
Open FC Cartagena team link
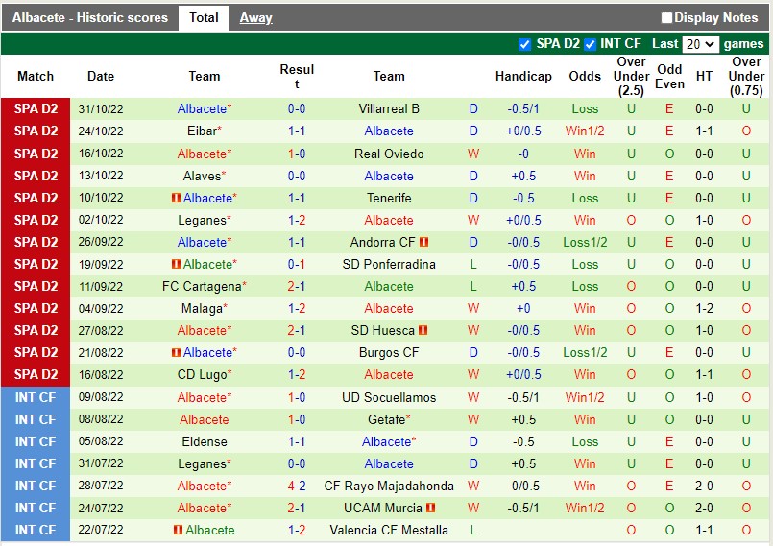pos(202,286)
